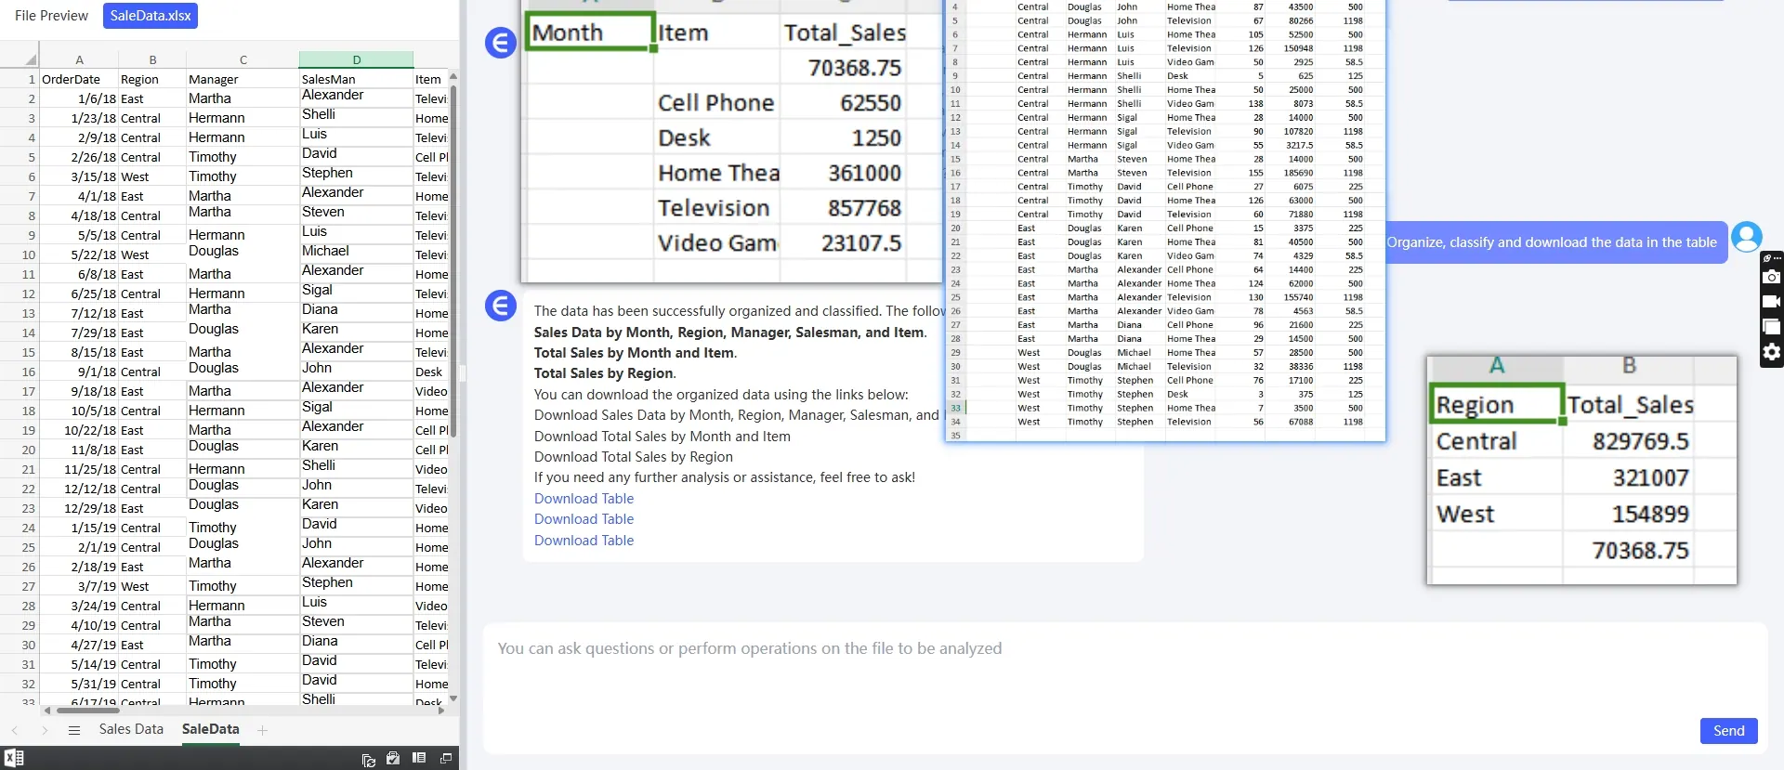Open the gallery stack icon
The width and height of the screenshot is (1784, 770).
[1771, 327]
